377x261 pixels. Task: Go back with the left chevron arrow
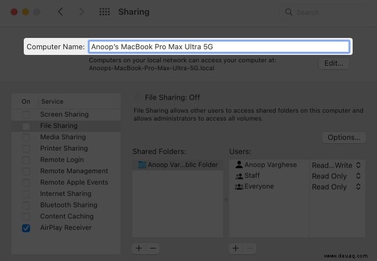[x=61, y=11]
